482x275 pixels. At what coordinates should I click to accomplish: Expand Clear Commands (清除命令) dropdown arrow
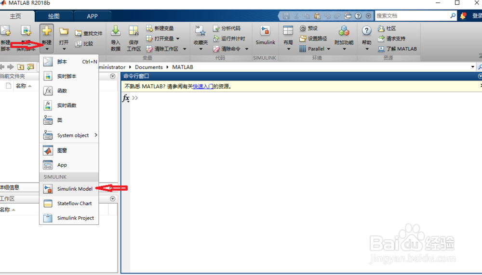click(x=247, y=49)
